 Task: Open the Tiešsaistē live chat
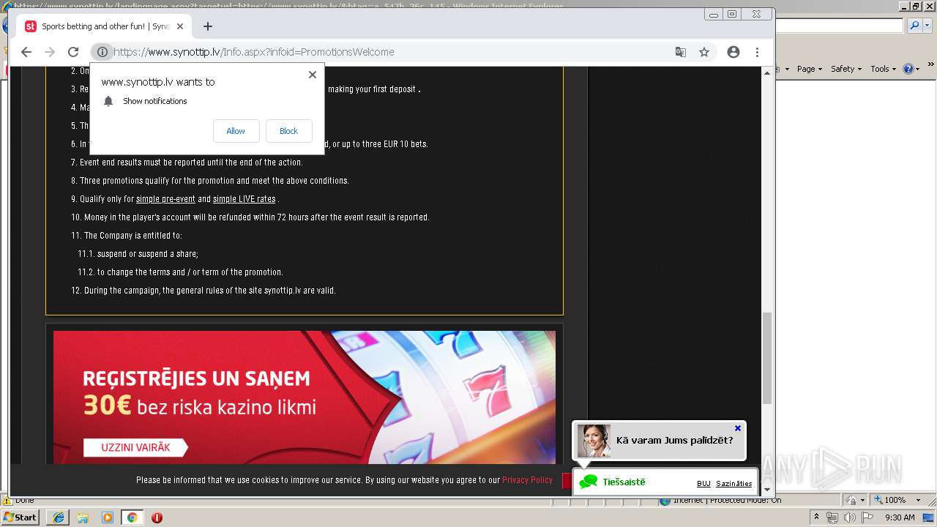pyautogui.click(x=624, y=482)
